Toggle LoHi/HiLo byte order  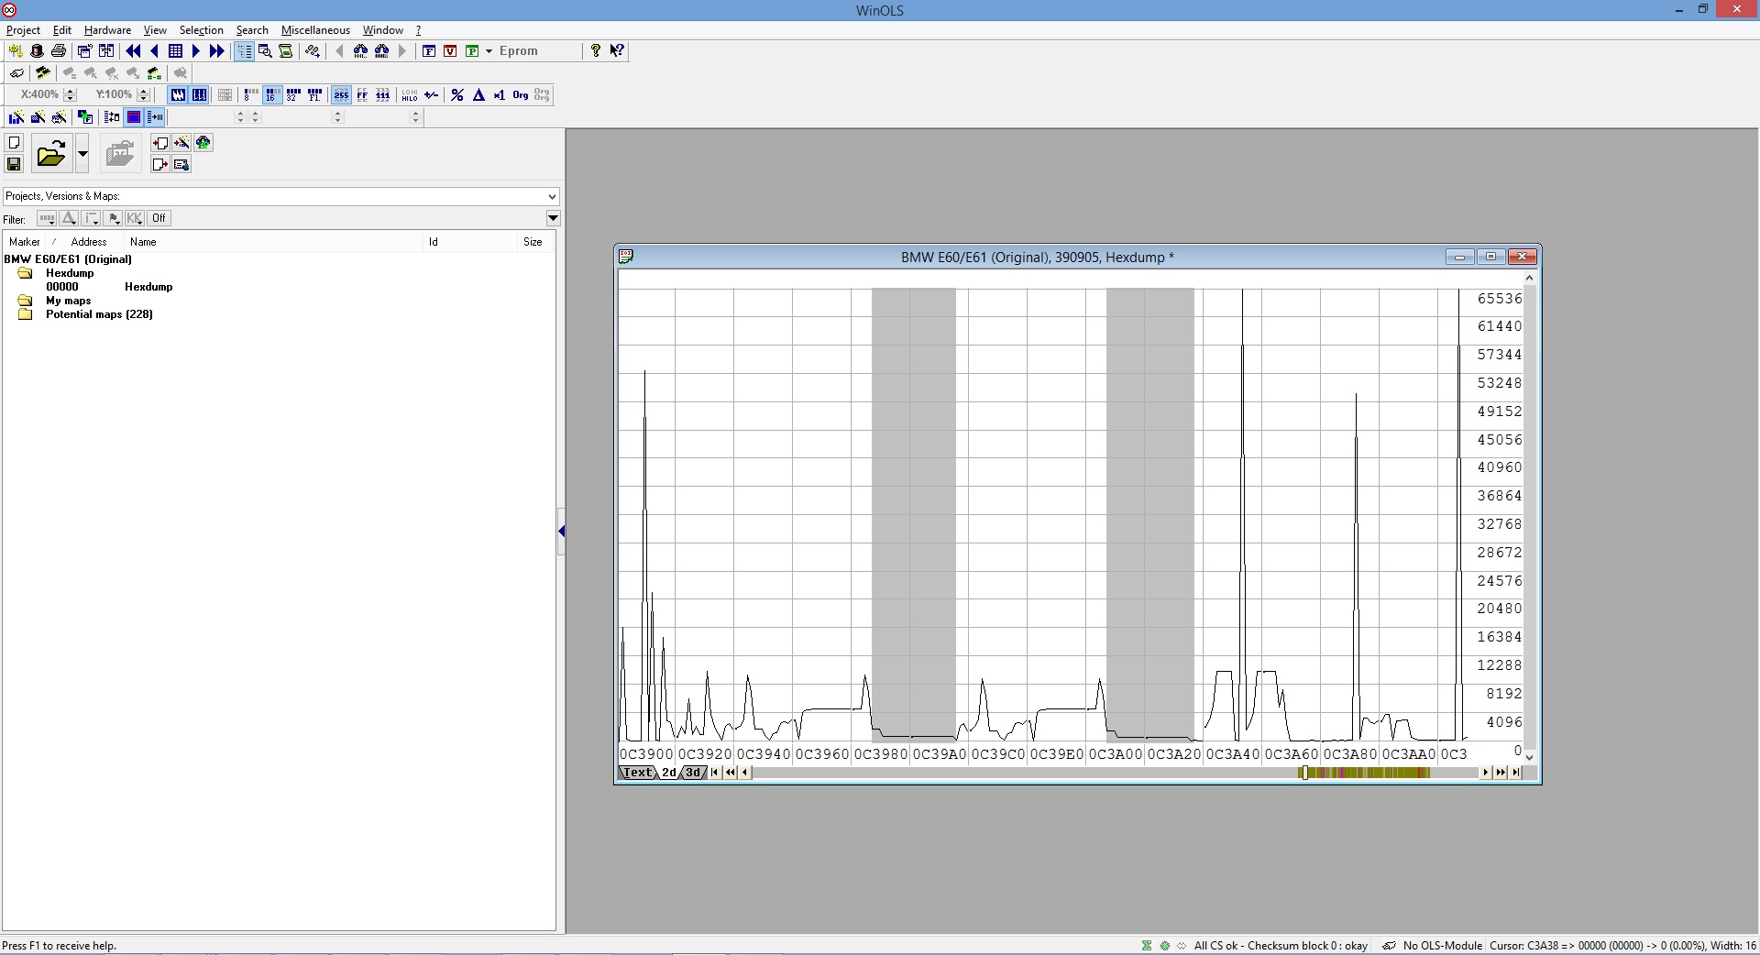pyautogui.click(x=410, y=95)
